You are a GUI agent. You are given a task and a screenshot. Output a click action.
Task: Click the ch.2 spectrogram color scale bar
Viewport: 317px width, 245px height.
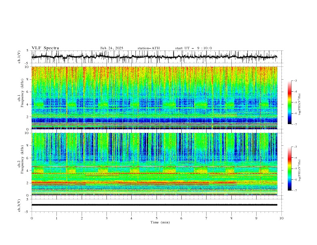(289, 169)
